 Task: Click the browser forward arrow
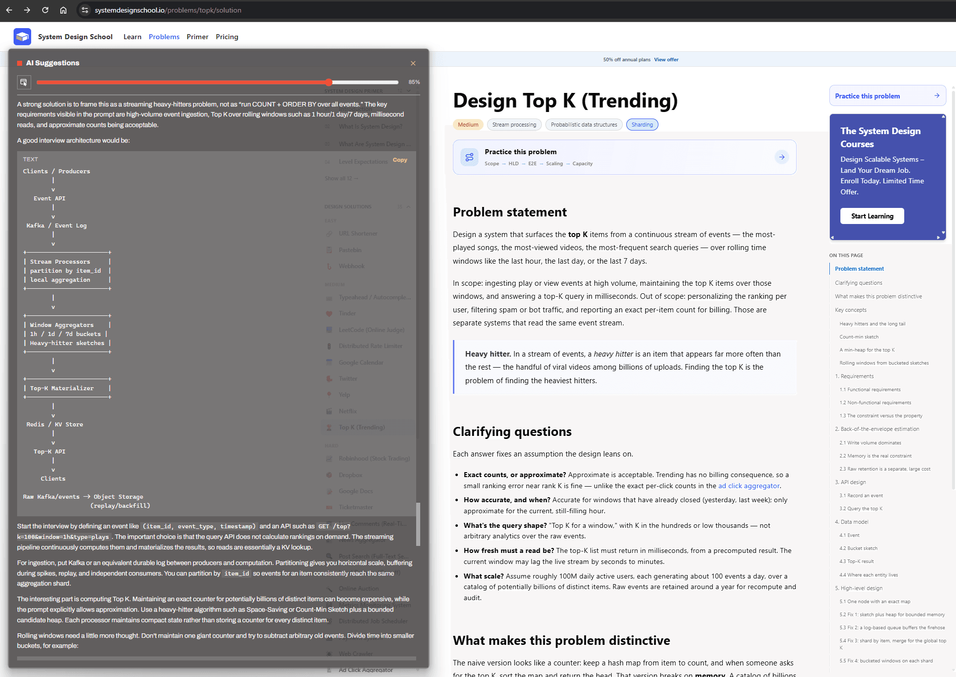tap(27, 10)
